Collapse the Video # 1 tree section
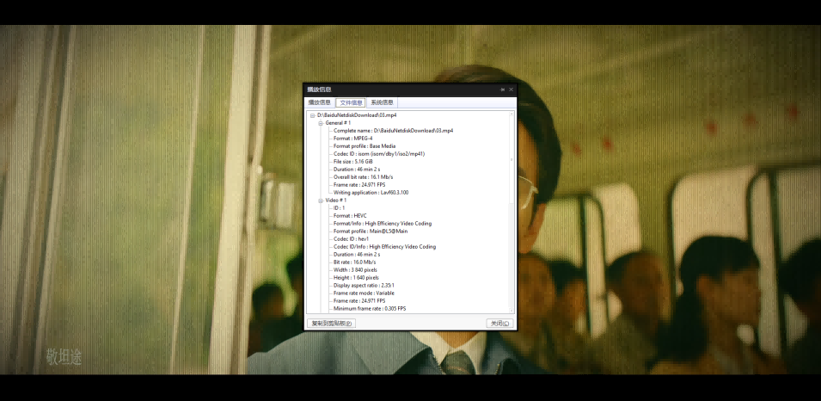The image size is (821, 401). (320, 200)
